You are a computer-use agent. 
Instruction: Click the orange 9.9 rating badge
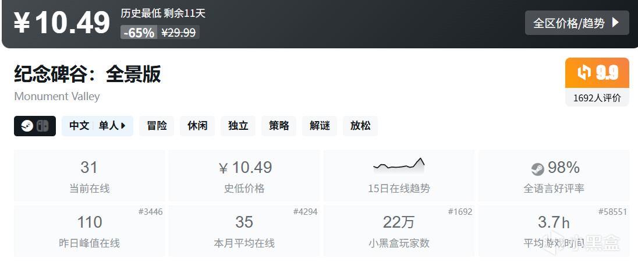[597, 73]
